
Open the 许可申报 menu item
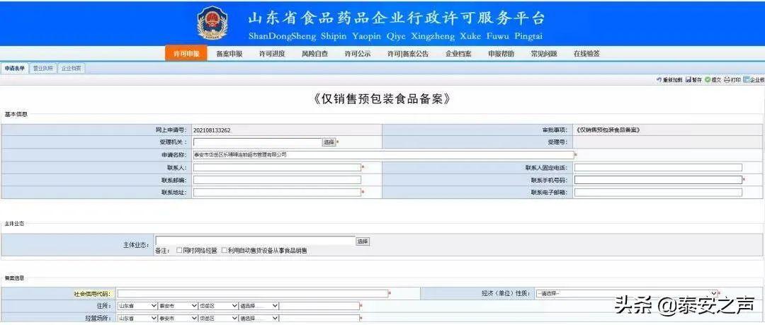186,54
